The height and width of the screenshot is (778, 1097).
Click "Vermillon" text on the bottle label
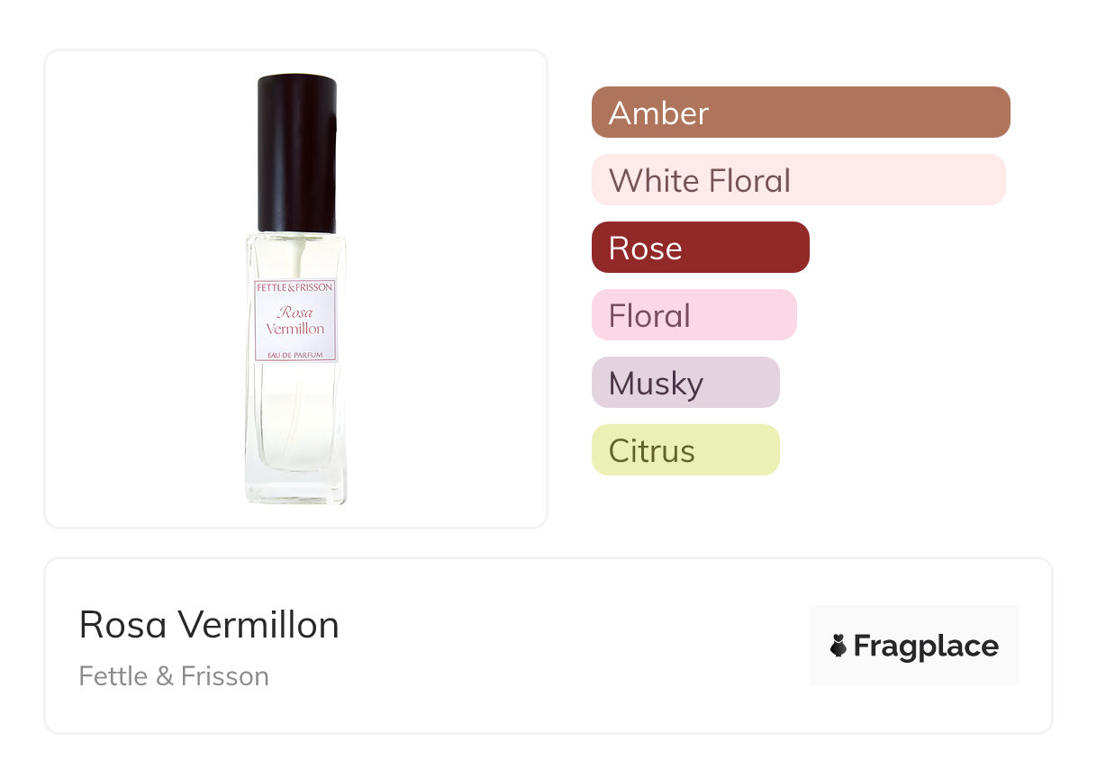pos(295,329)
